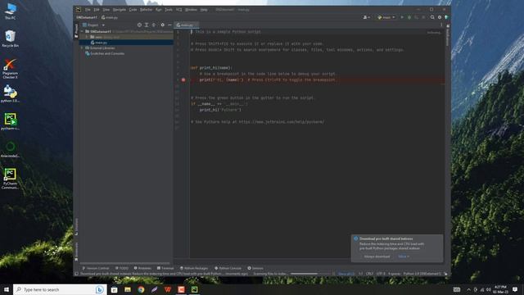524x295 pixels.
Task: Open Recycle Bin desktop icon
Action: point(10,39)
